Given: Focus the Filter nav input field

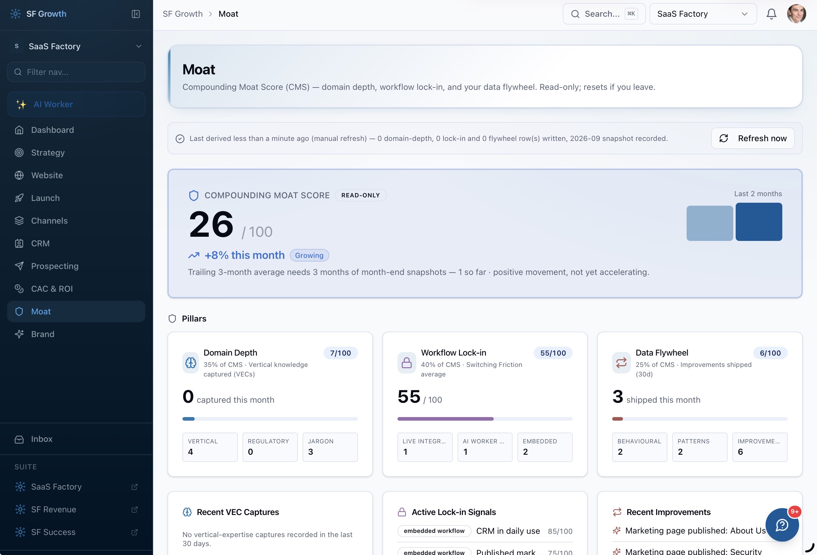Looking at the screenshot, I should [x=76, y=72].
